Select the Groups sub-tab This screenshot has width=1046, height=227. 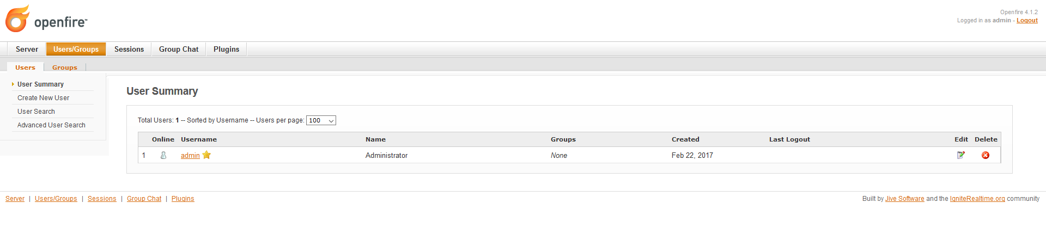(65, 68)
